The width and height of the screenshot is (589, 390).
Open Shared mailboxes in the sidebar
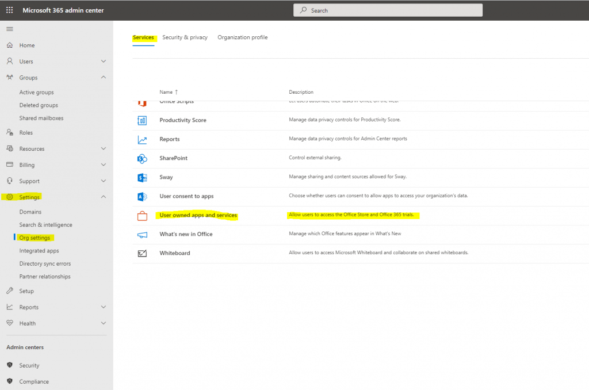(x=41, y=118)
